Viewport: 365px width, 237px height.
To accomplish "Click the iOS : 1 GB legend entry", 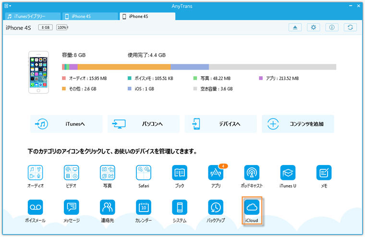I will click(141, 89).
